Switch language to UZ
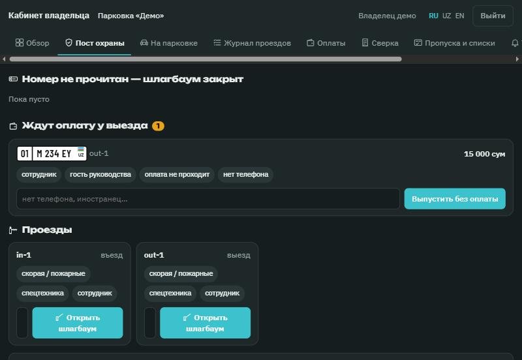 coord(446,16)
